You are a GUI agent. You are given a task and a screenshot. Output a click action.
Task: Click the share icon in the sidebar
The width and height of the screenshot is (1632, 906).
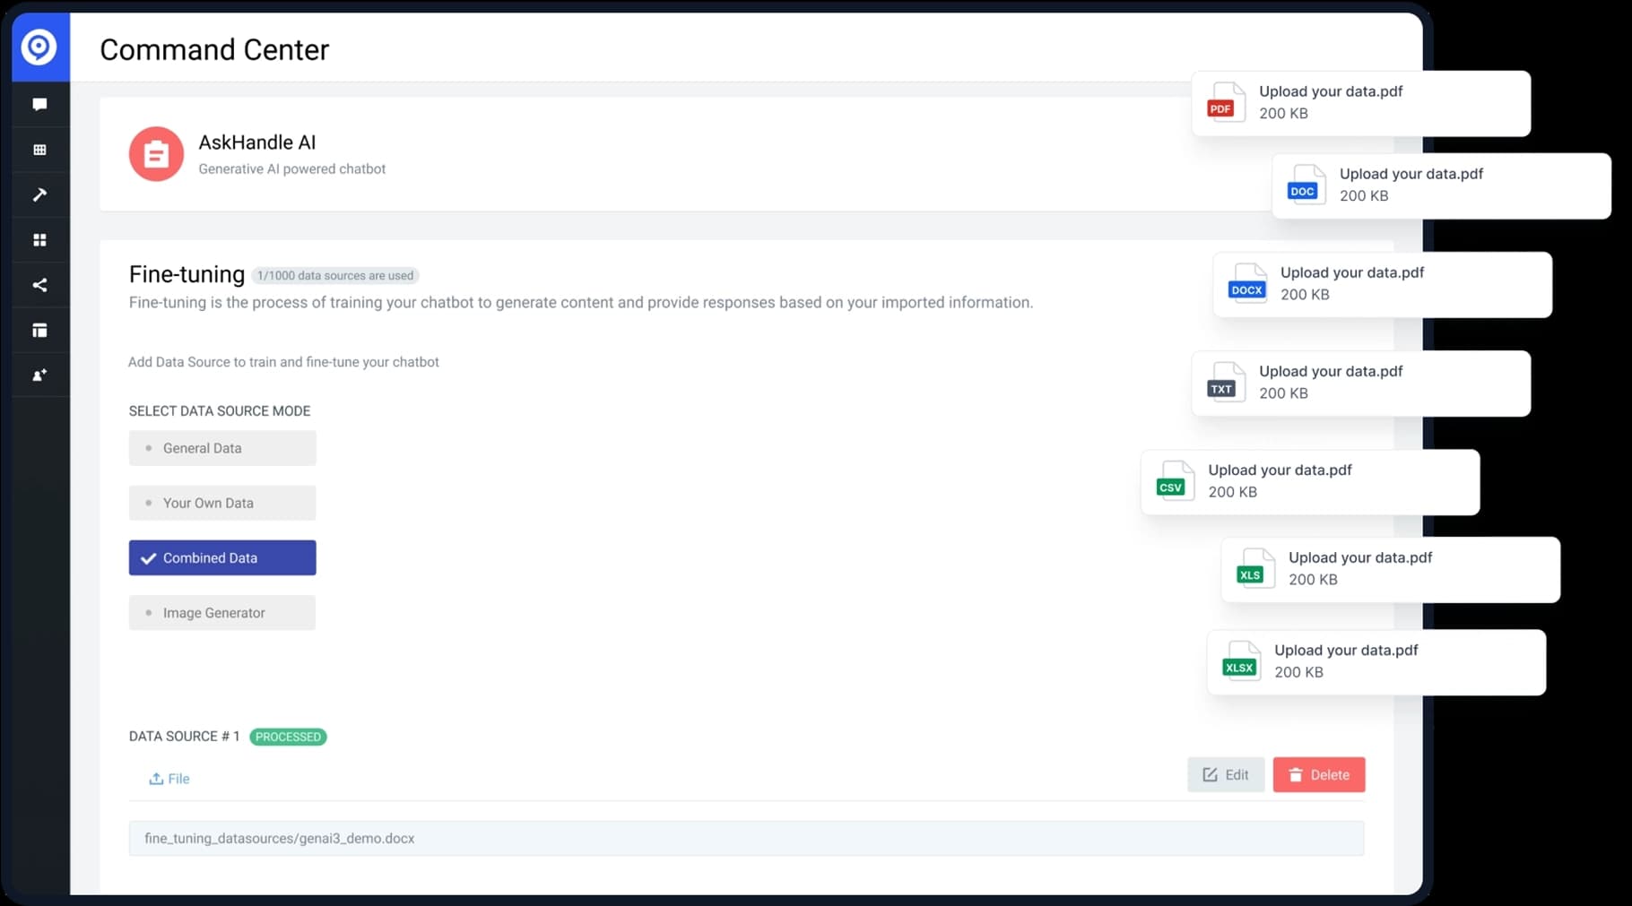coord(39,285)
